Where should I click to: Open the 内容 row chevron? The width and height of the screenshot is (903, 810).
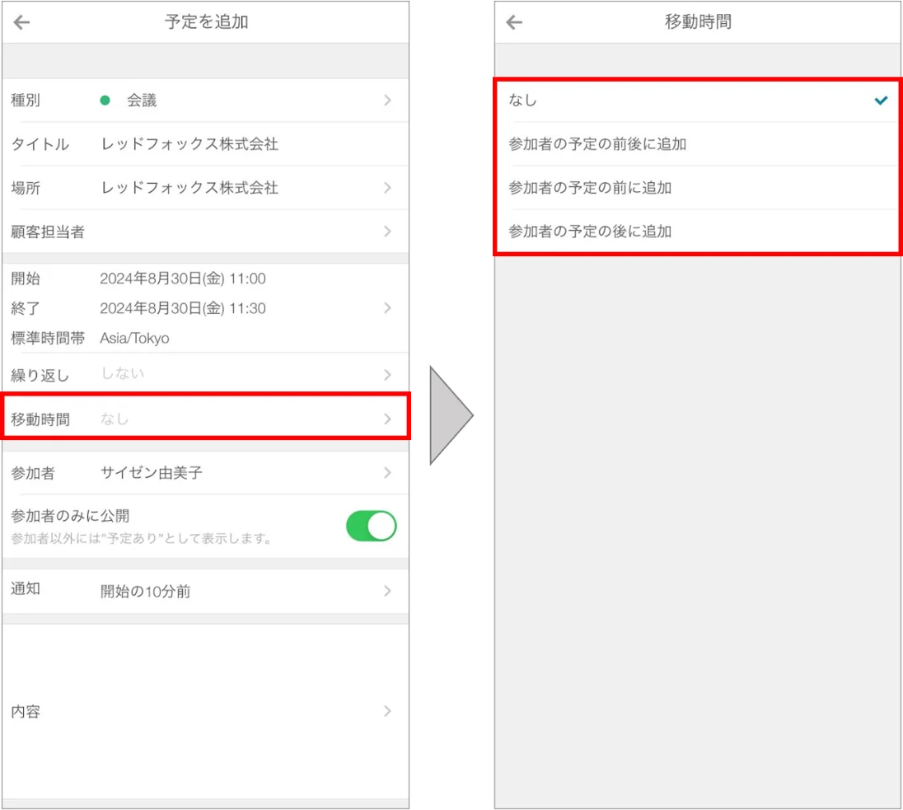pos(387,711)
